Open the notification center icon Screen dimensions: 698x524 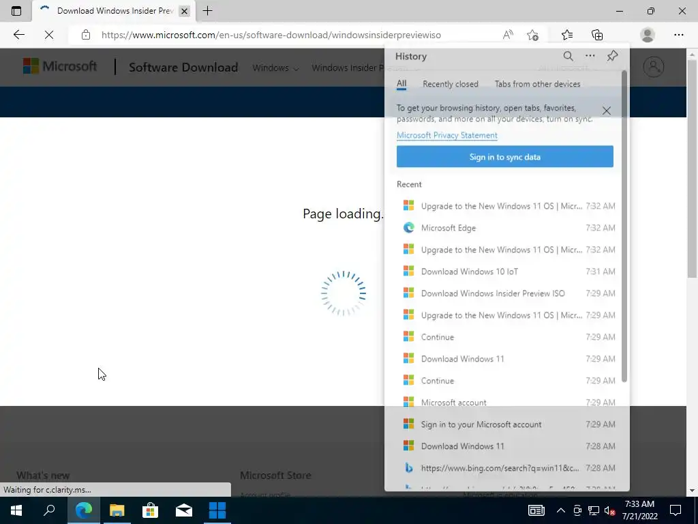tap(676, 510)
